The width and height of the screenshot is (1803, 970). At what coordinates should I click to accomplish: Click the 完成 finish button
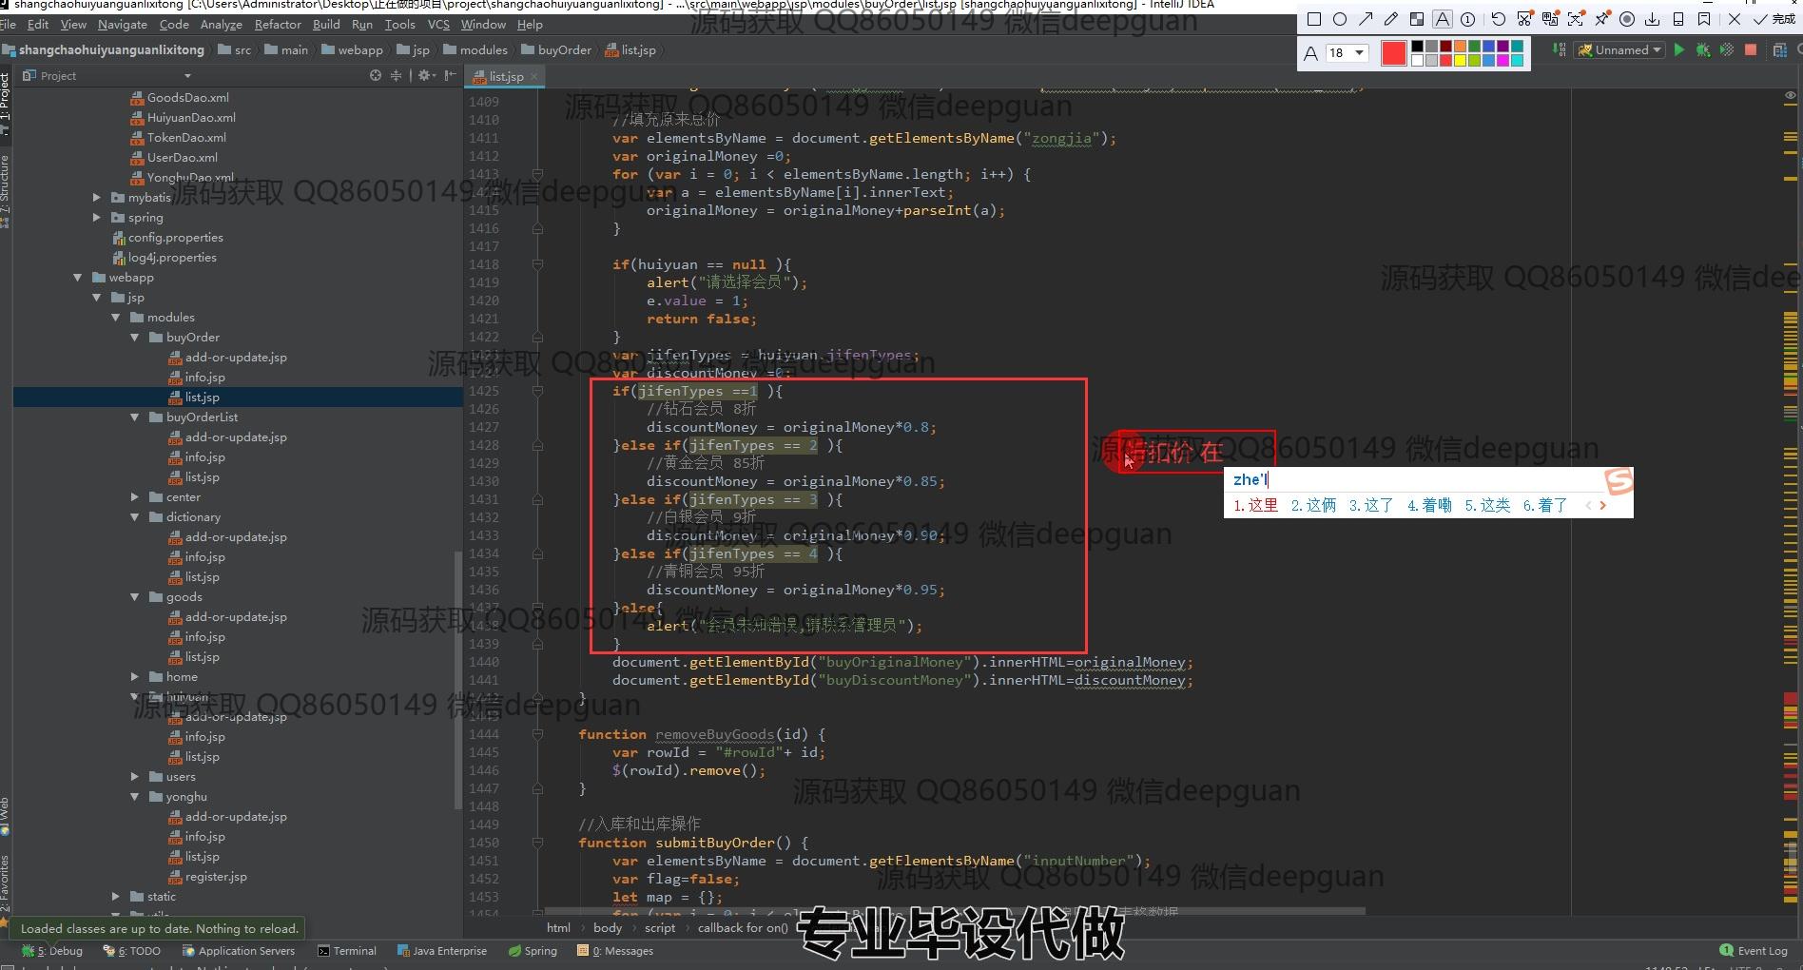point(1774,19)
